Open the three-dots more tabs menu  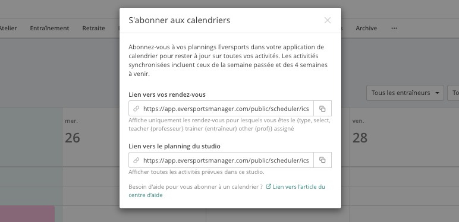pos(394,28)
